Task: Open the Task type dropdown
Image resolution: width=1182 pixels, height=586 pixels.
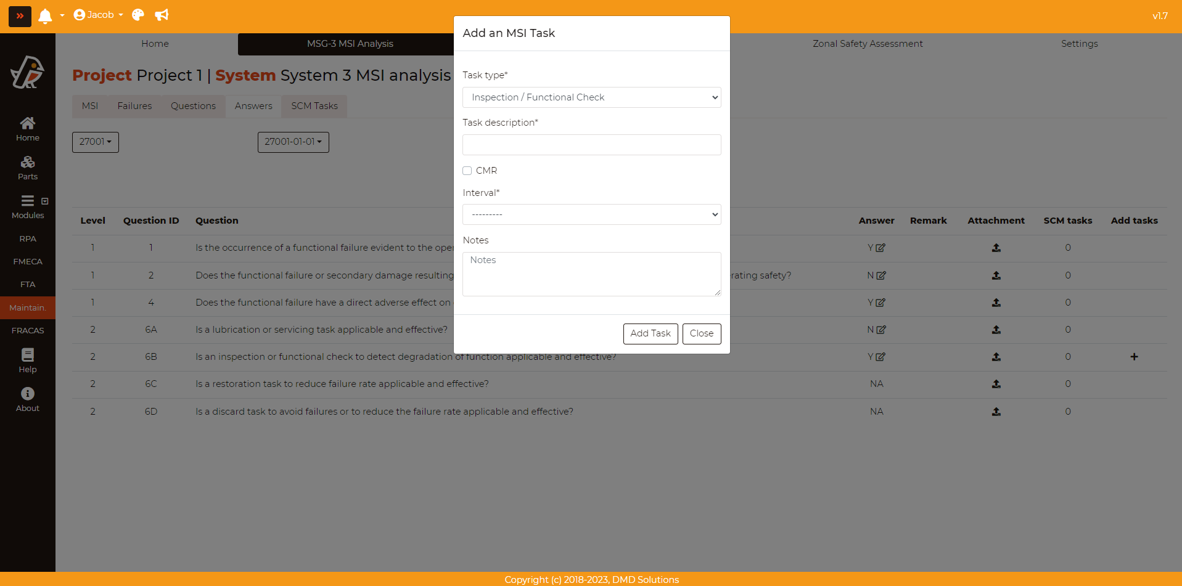Action: tap(591, 97)
